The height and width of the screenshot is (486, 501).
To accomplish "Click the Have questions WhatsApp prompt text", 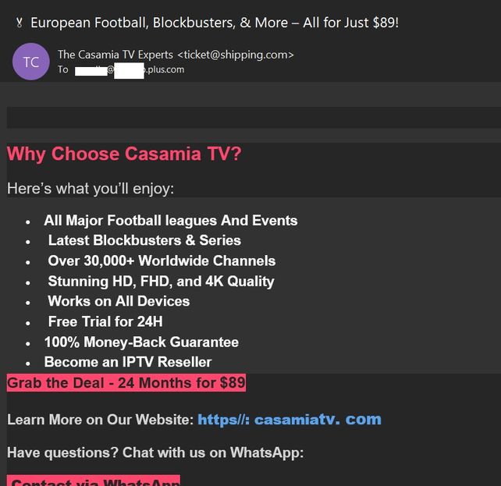I will [155, 452].
